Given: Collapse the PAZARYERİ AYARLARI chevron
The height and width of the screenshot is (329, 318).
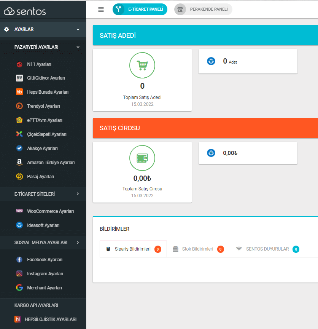Looking at the screenshot, I should pyautogui.click(x=78, y=47).
